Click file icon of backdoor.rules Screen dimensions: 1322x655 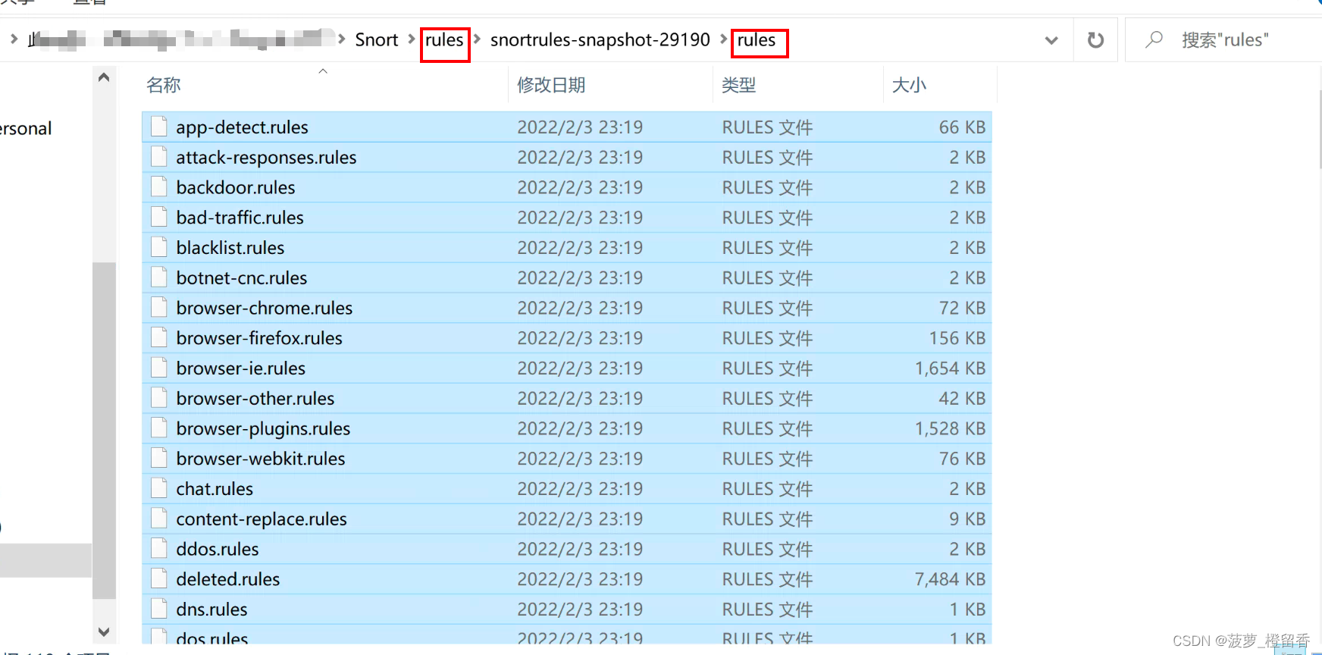tap(158, 187)
